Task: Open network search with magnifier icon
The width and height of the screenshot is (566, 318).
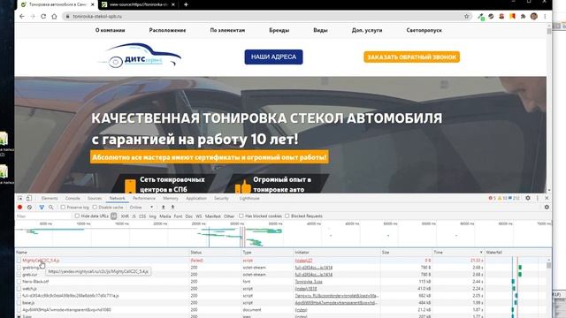Action: 51,208
